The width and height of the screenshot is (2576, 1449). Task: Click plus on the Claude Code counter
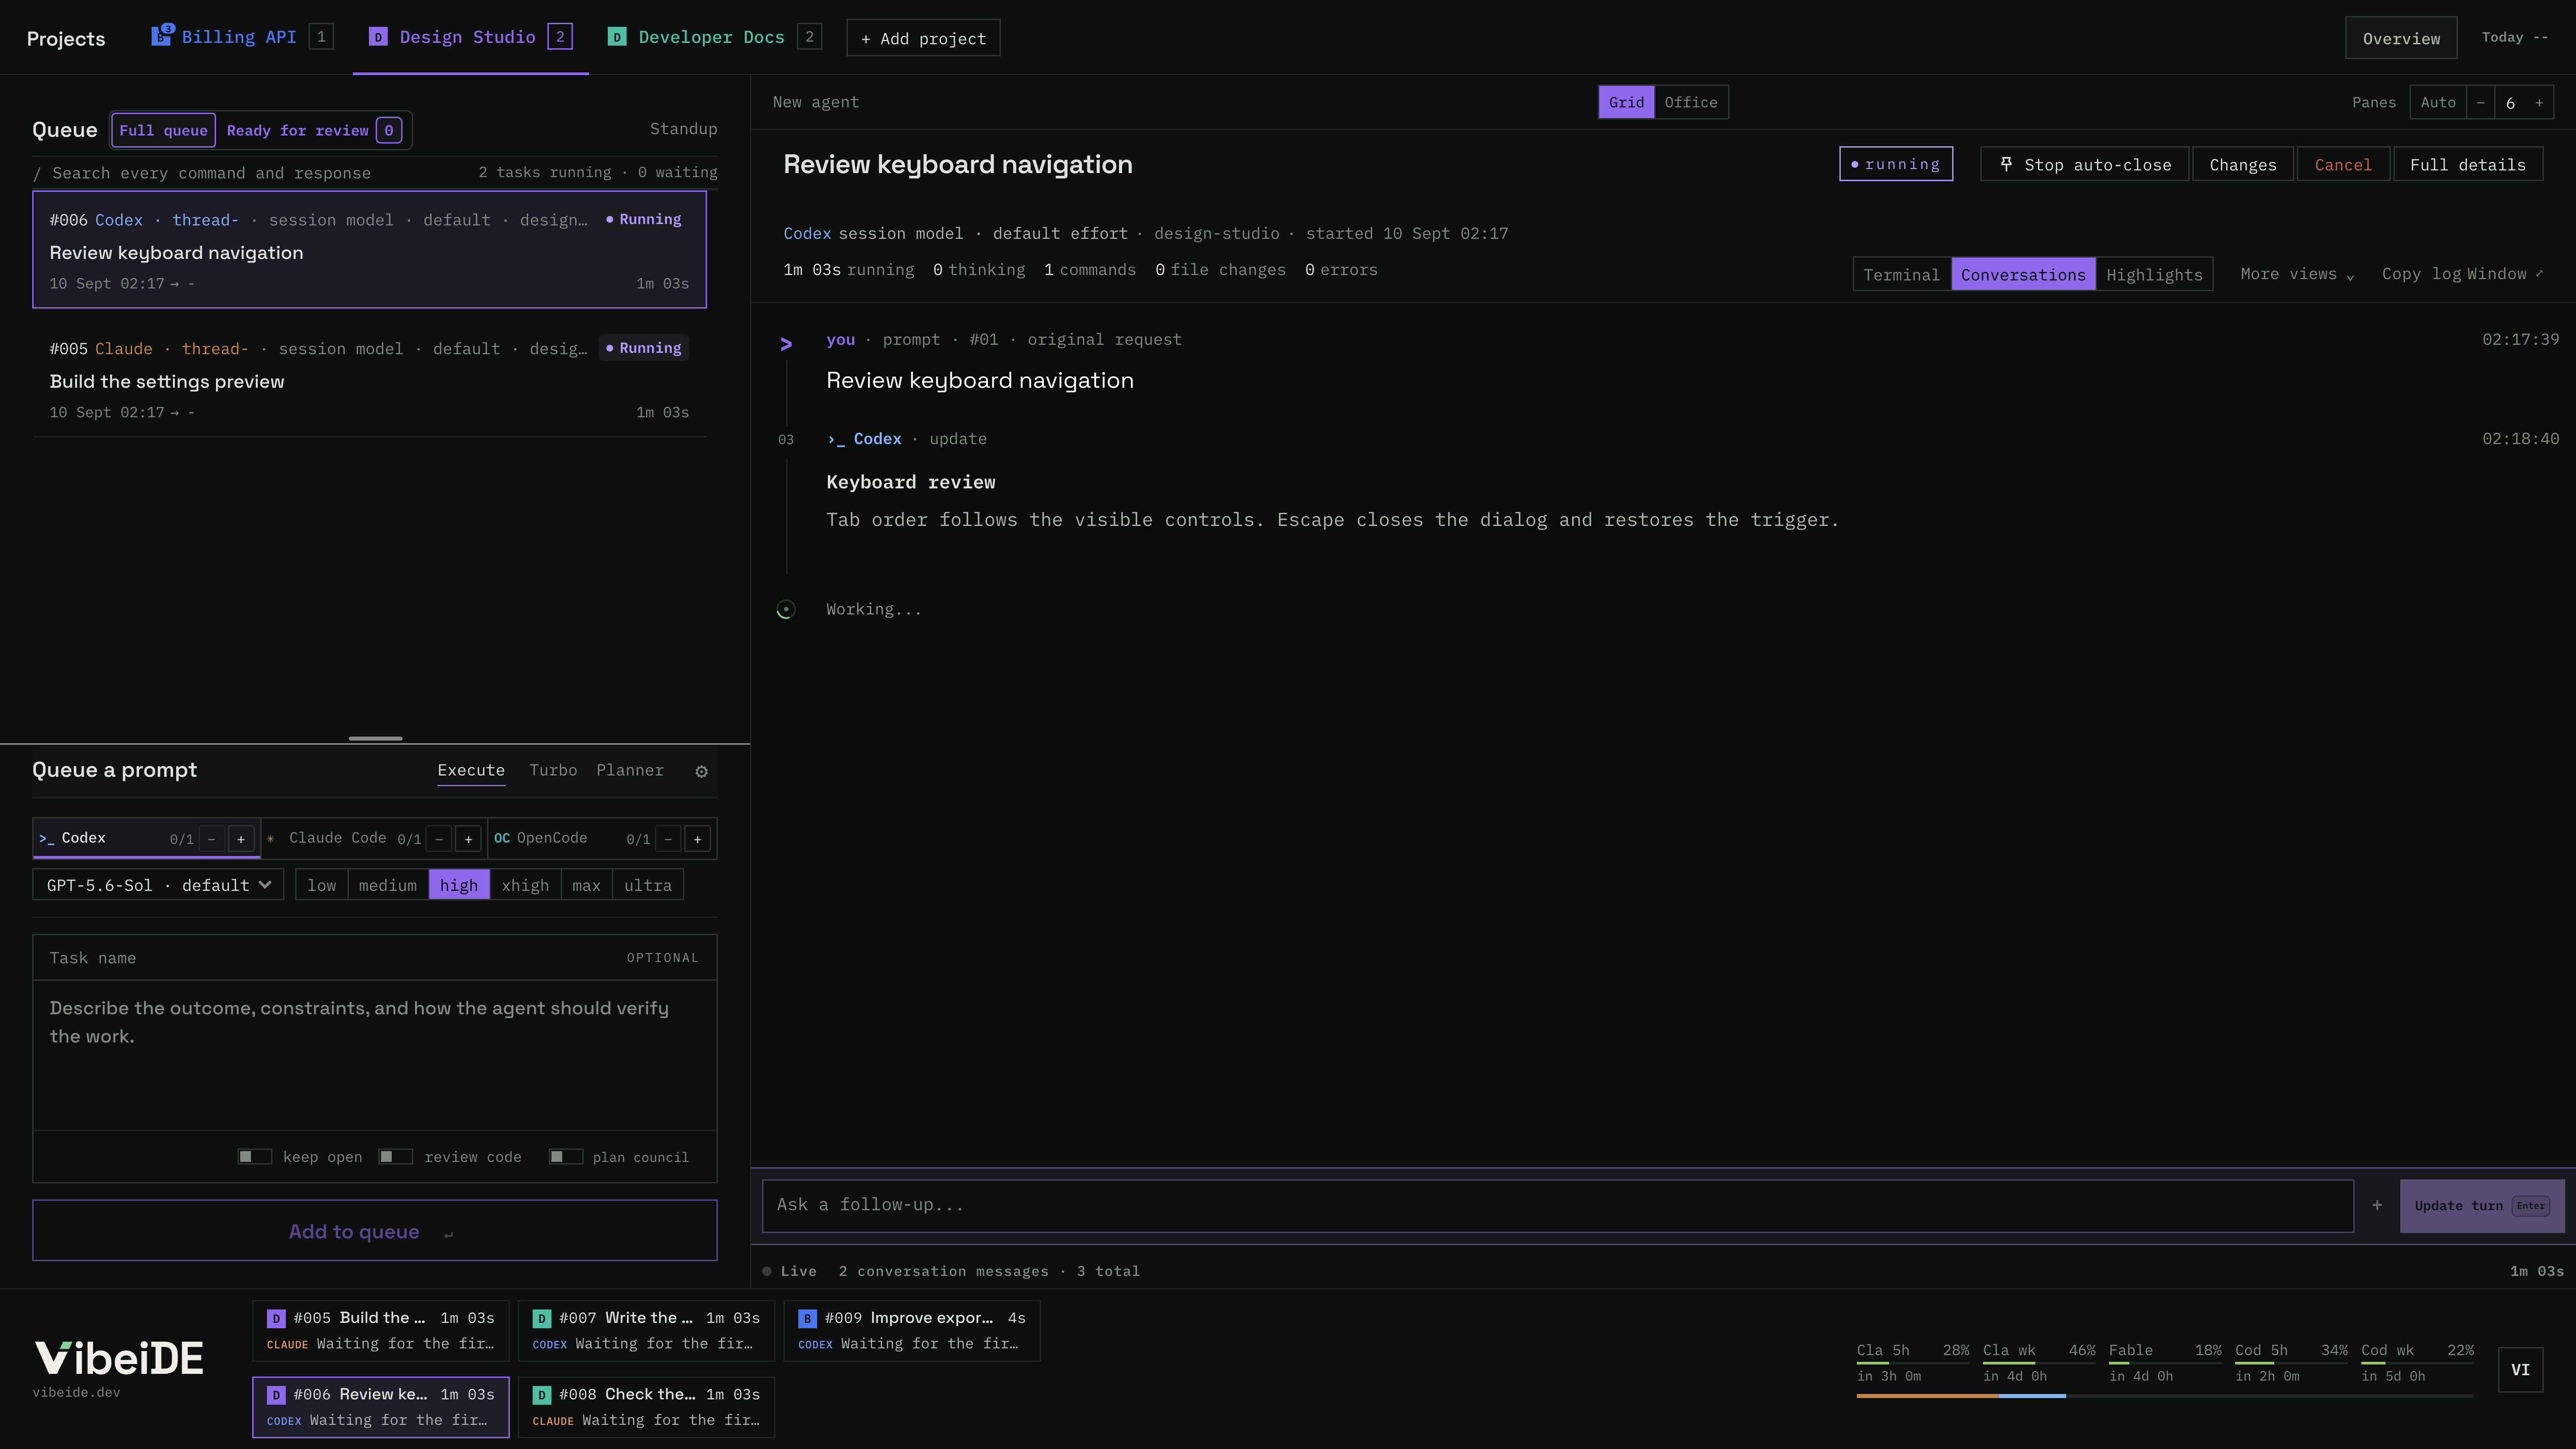(x=468, y=839)
